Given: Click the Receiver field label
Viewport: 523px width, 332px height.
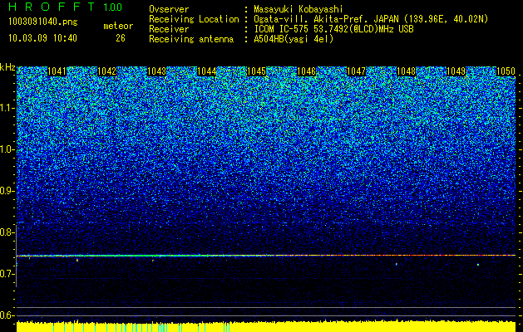Looking at the screenshot, I should (169, 29).
